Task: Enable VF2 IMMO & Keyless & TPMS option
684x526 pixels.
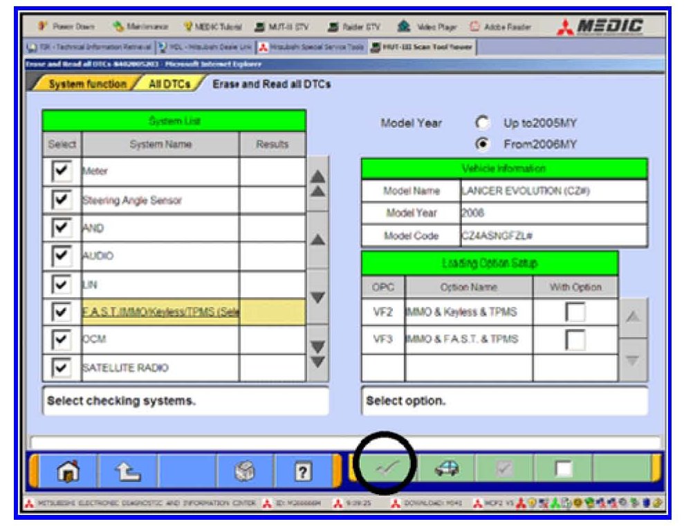Action: click(x=575, y=312)
